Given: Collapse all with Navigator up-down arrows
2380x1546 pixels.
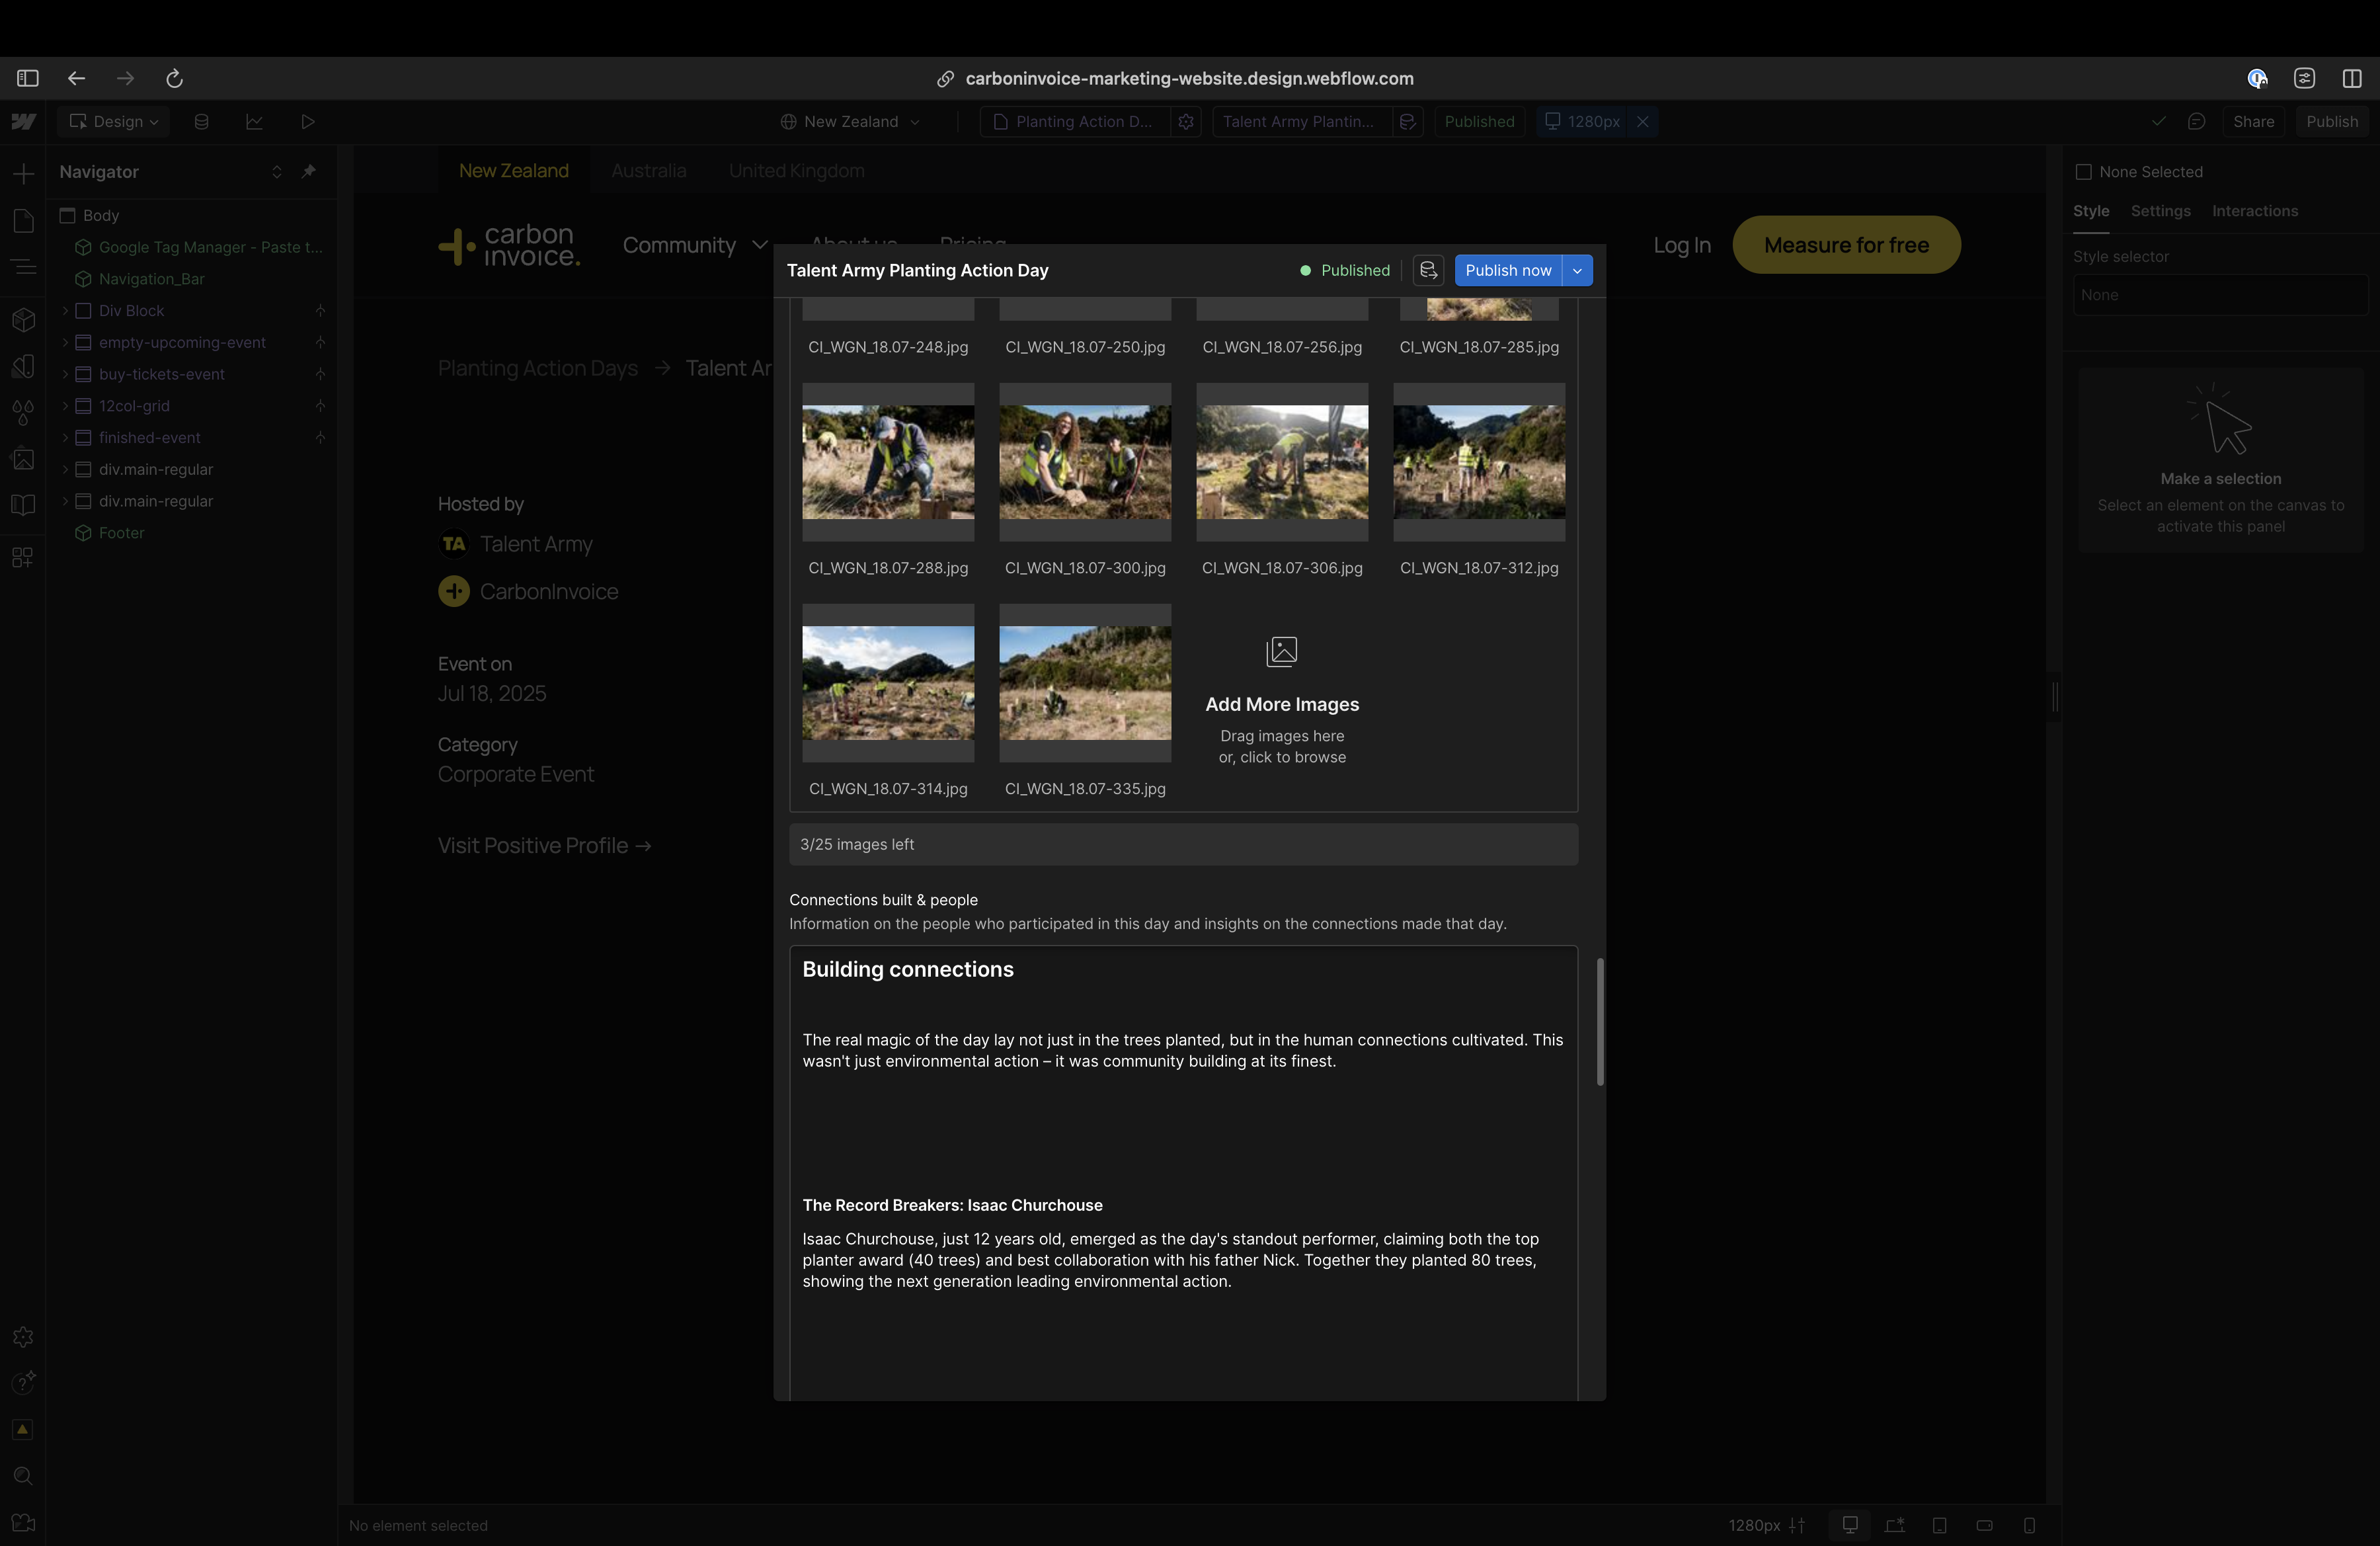Looking at the screenshot, I should click(x=277, y=172).
